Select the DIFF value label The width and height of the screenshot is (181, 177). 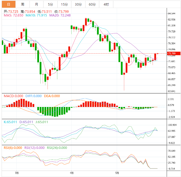coord(34,96)
